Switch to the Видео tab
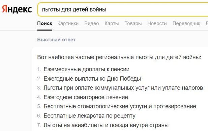The height and width of the screenshot is (131, 208). (x=92, y=23)
